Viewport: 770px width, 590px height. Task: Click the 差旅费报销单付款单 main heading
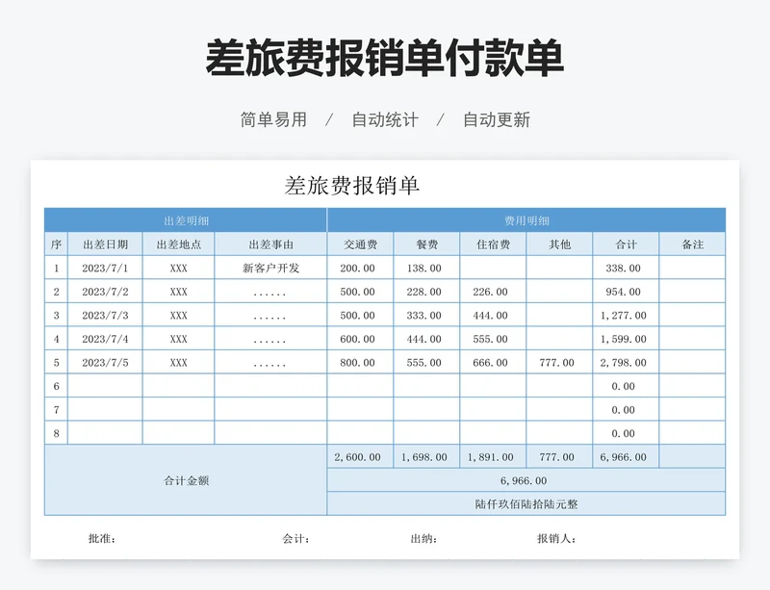[x=384, y=58]
